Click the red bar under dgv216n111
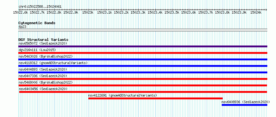 click(x=143, y=53)
